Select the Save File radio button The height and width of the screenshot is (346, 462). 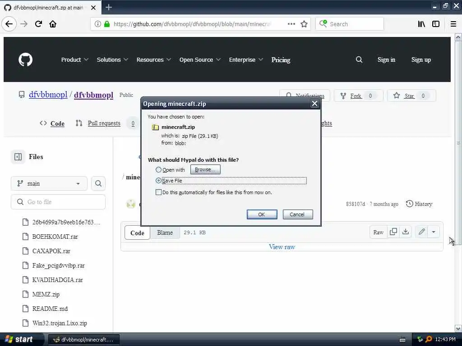point(158,180)
